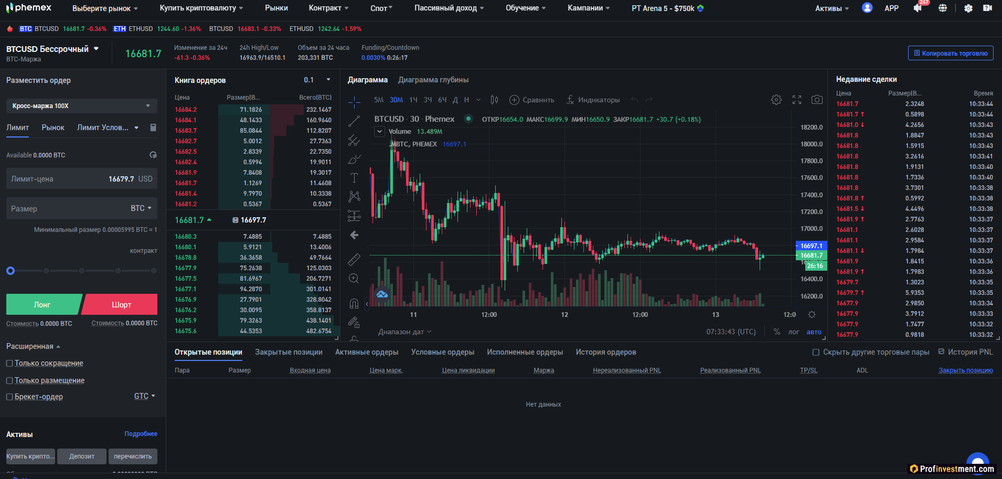Switch chart to fullscreen mode
This screenshot has width=1002, height=479.
797,100
